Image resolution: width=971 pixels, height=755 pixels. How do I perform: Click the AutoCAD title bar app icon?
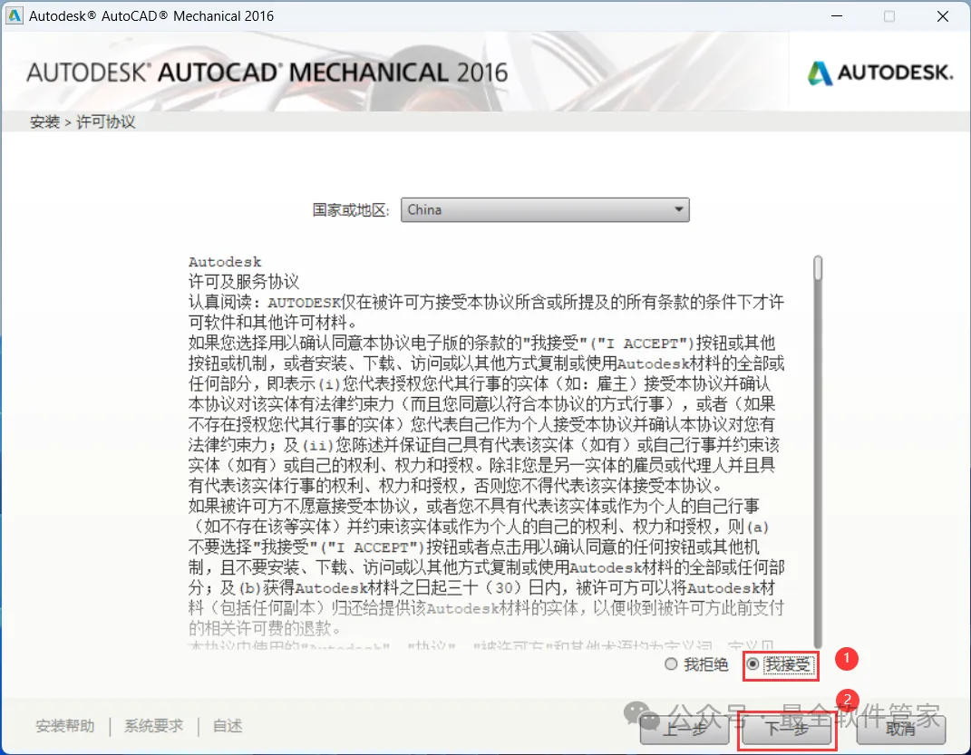[15, 15]
